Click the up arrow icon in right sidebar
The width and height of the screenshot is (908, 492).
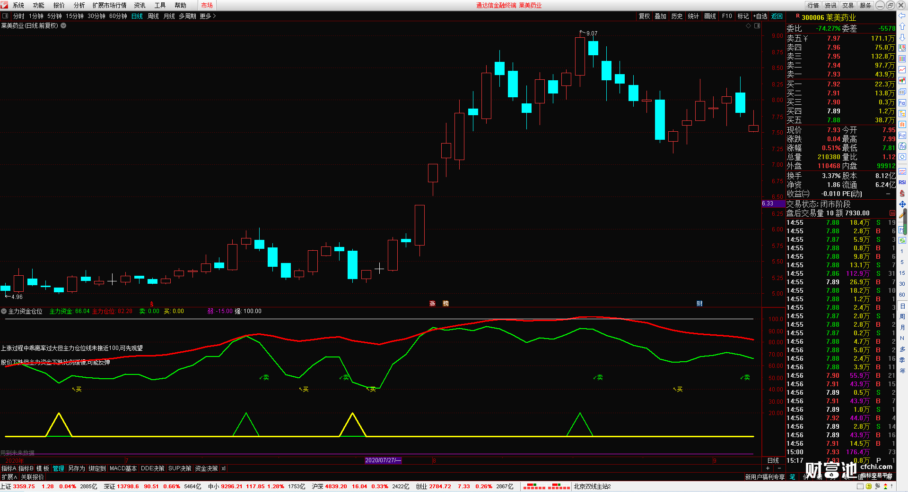(902, 26)
